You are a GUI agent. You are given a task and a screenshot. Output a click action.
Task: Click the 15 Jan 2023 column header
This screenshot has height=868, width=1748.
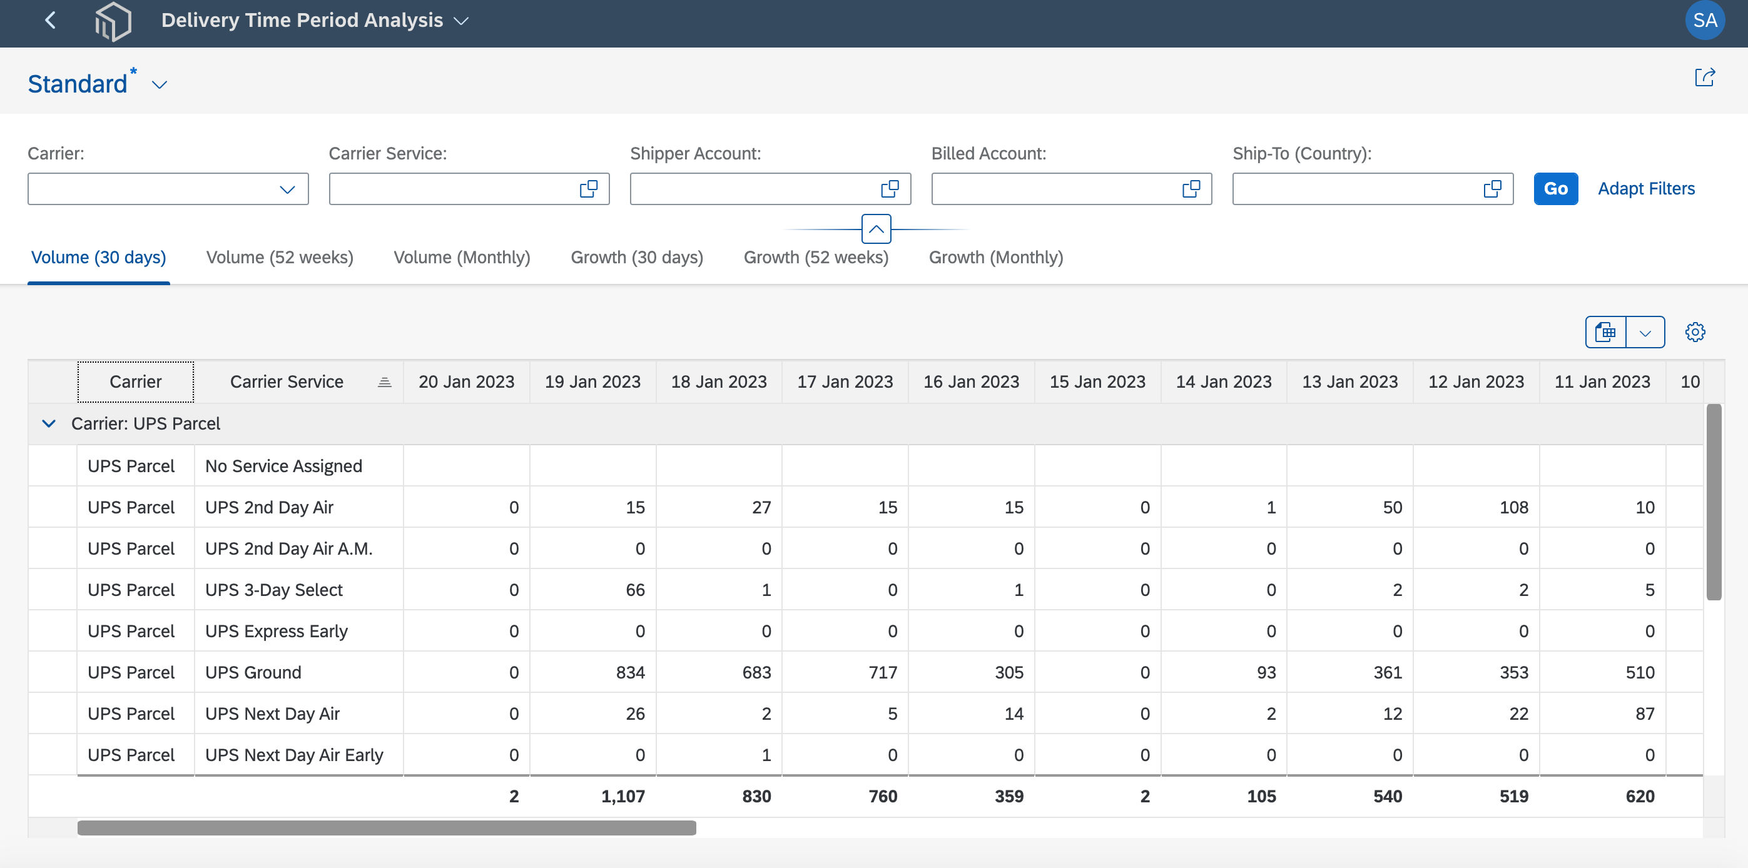click(x=1097, y=382)
